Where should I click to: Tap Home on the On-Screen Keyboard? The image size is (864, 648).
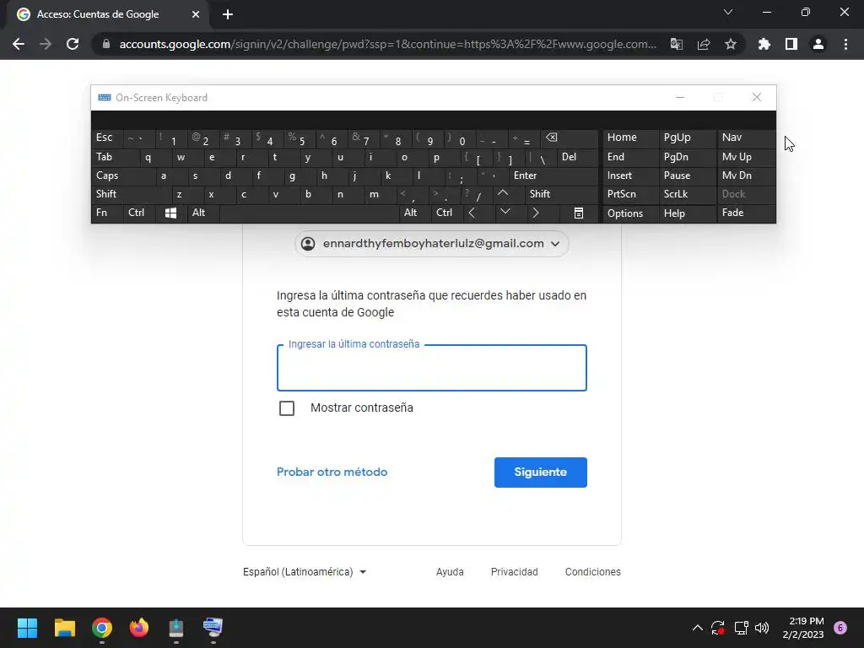click(631, 138)
